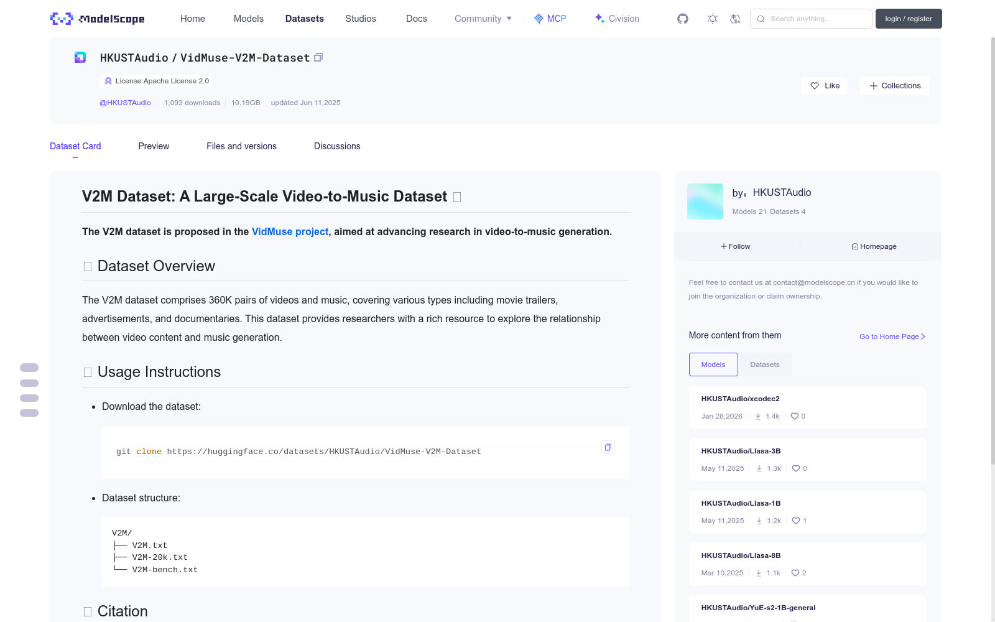Select the Dataset Card tab
The height and width of the screenshot is (622, 995).
(75, 146)
